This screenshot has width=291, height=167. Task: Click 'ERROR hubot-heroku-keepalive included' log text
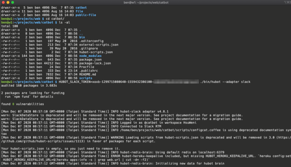147,156
